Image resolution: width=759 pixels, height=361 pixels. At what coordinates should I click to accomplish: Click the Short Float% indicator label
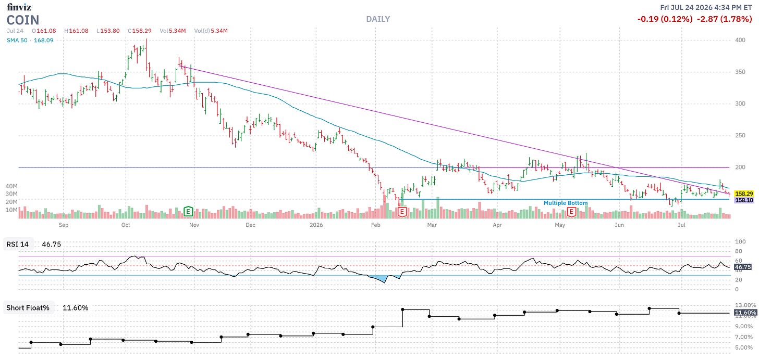click(28, 308)
